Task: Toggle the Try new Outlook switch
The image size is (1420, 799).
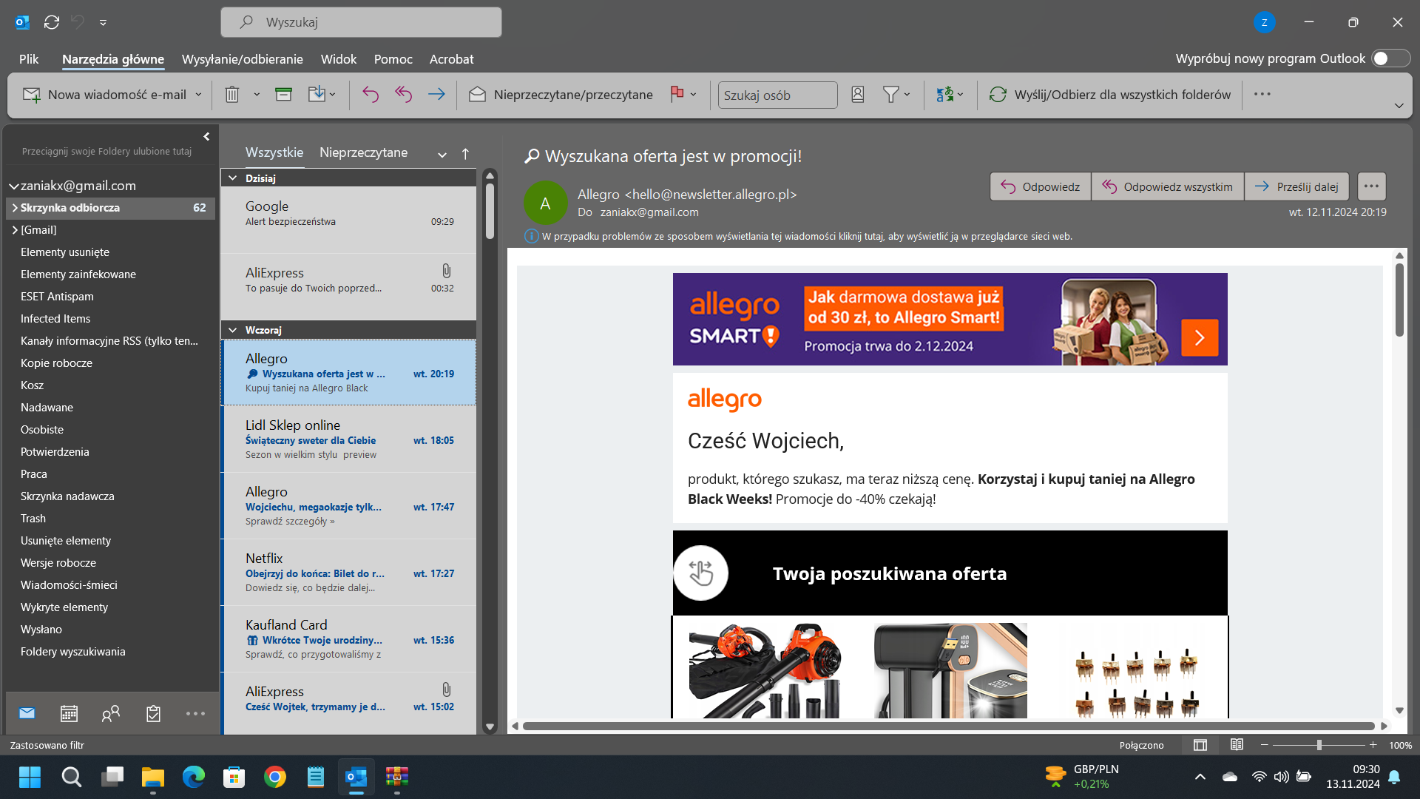Action: 1390,58
